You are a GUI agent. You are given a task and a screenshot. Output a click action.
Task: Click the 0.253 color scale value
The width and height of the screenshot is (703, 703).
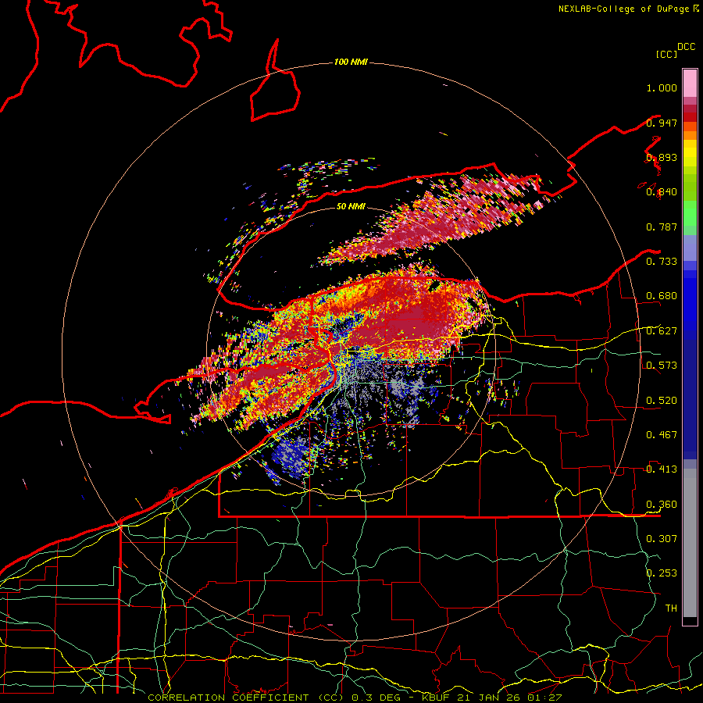pyautogui.click(x=662, y=573)
